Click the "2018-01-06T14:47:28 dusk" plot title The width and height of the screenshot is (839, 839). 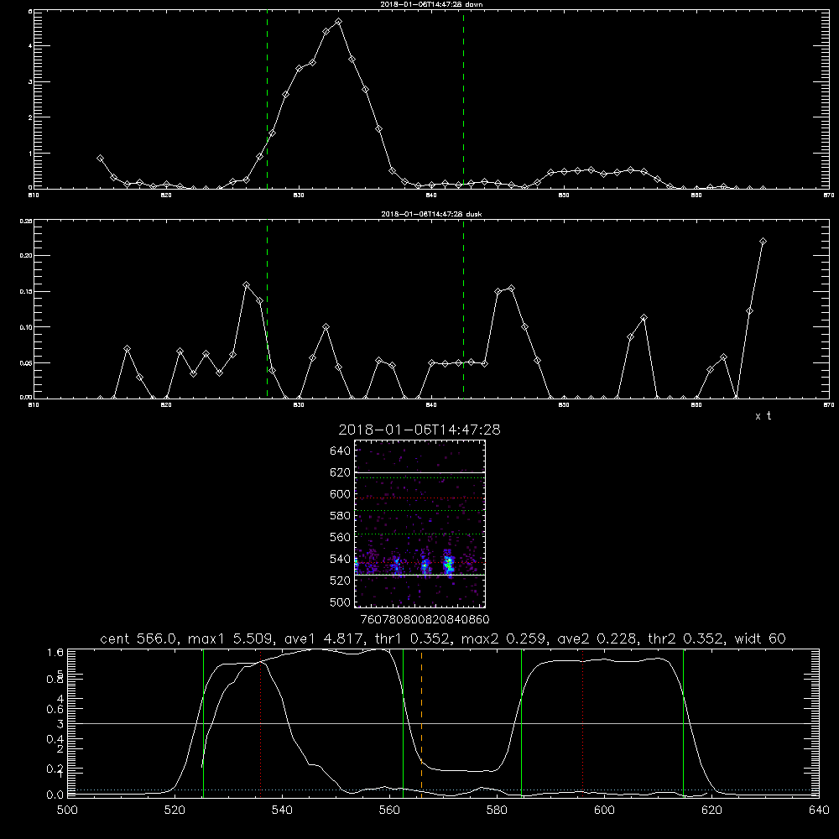click(431, 214)
